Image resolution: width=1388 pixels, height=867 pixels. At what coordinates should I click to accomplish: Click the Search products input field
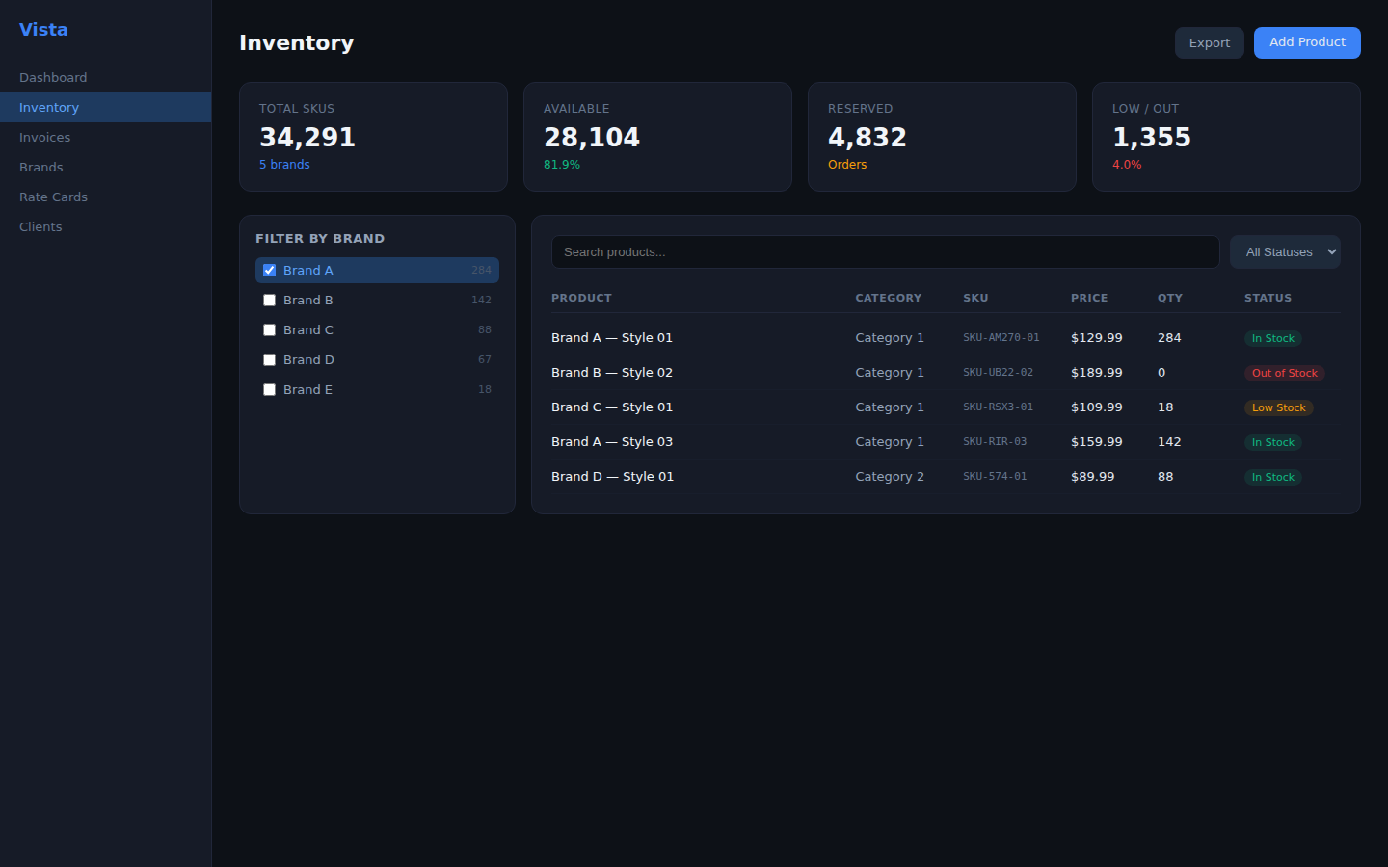885,252
